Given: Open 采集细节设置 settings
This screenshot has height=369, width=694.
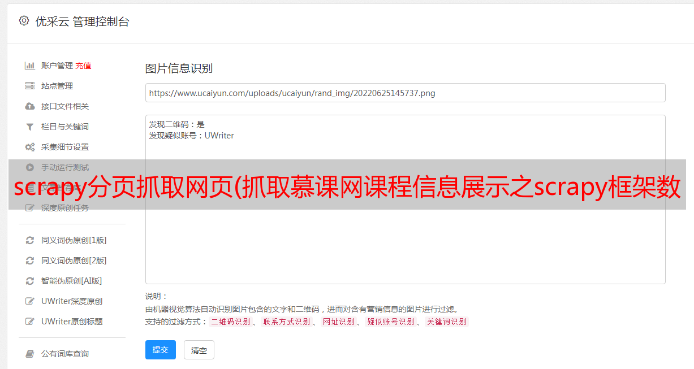Looking at the screenshot, I should click(65, 147).
